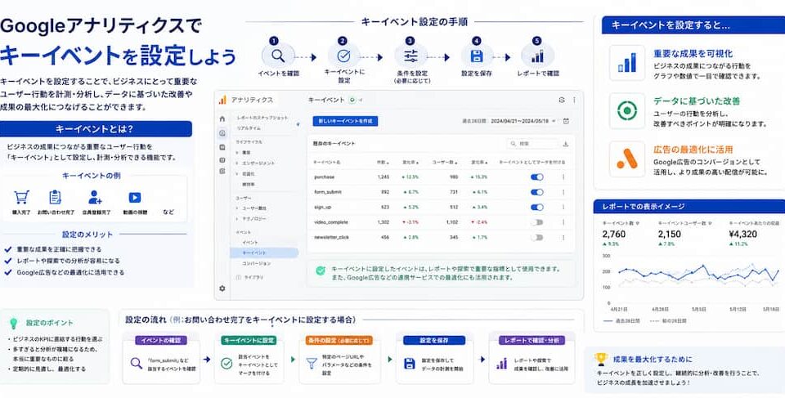The height and width of the screenshot is (398, 785).
Task: Click the sliders icon of 条件を設定 step
Action: point(411,56)
